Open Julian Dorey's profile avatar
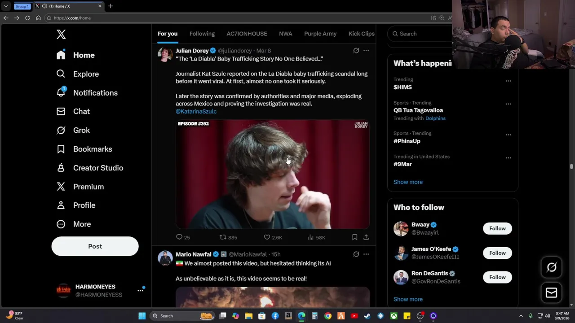 coord(165,54)
